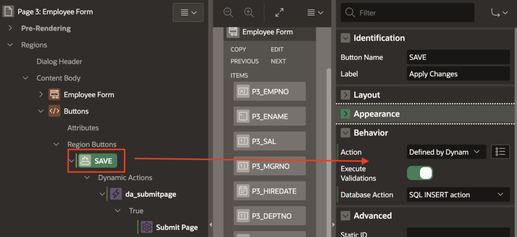Collapse the Advanced property group
Image resolution: width=517 pixels, height=237 pixels.
click(345, 216)
